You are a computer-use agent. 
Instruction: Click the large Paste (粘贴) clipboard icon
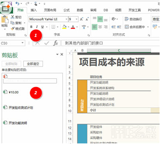(5, 19)
